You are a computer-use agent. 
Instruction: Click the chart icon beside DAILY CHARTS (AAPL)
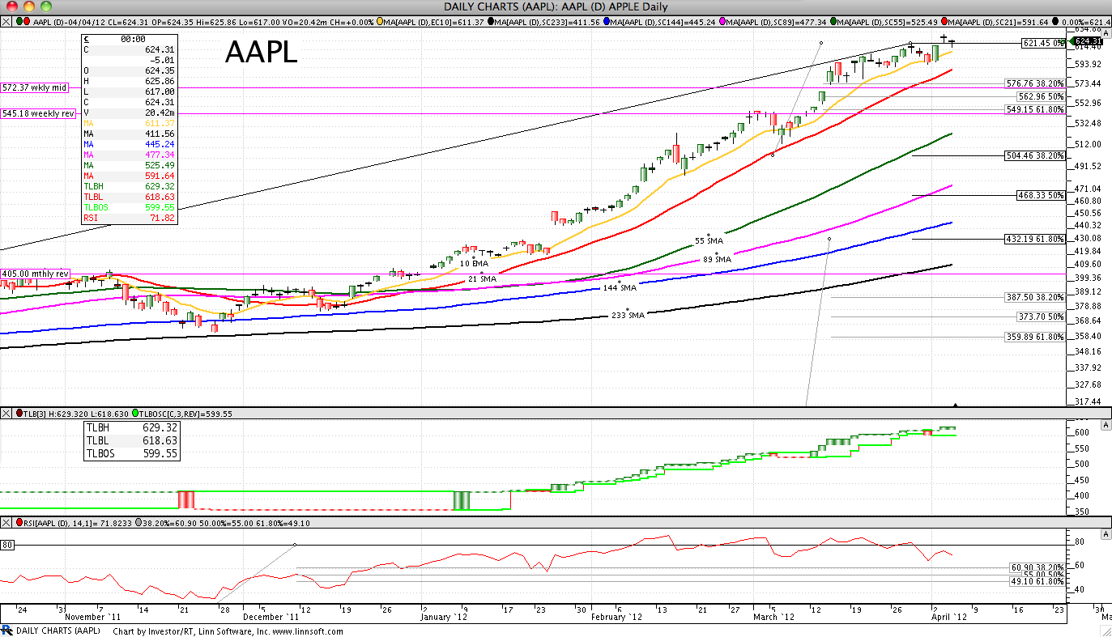click(7, 630)
